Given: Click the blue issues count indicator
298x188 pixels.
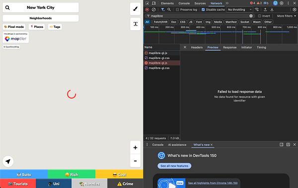Looking at the screenshot, I should [266, 3].
